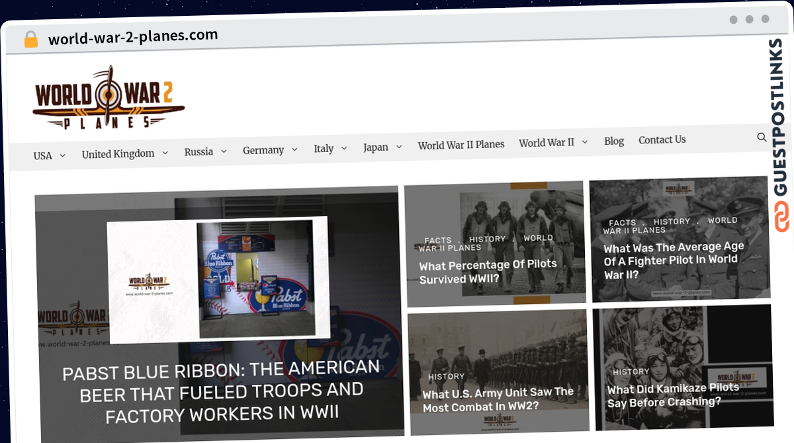The height and width of the screenshot is (443, 794).
Task: Expand the Germany menu chevron
Action: (x=294, y=149)
